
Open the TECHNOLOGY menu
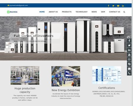82,12
